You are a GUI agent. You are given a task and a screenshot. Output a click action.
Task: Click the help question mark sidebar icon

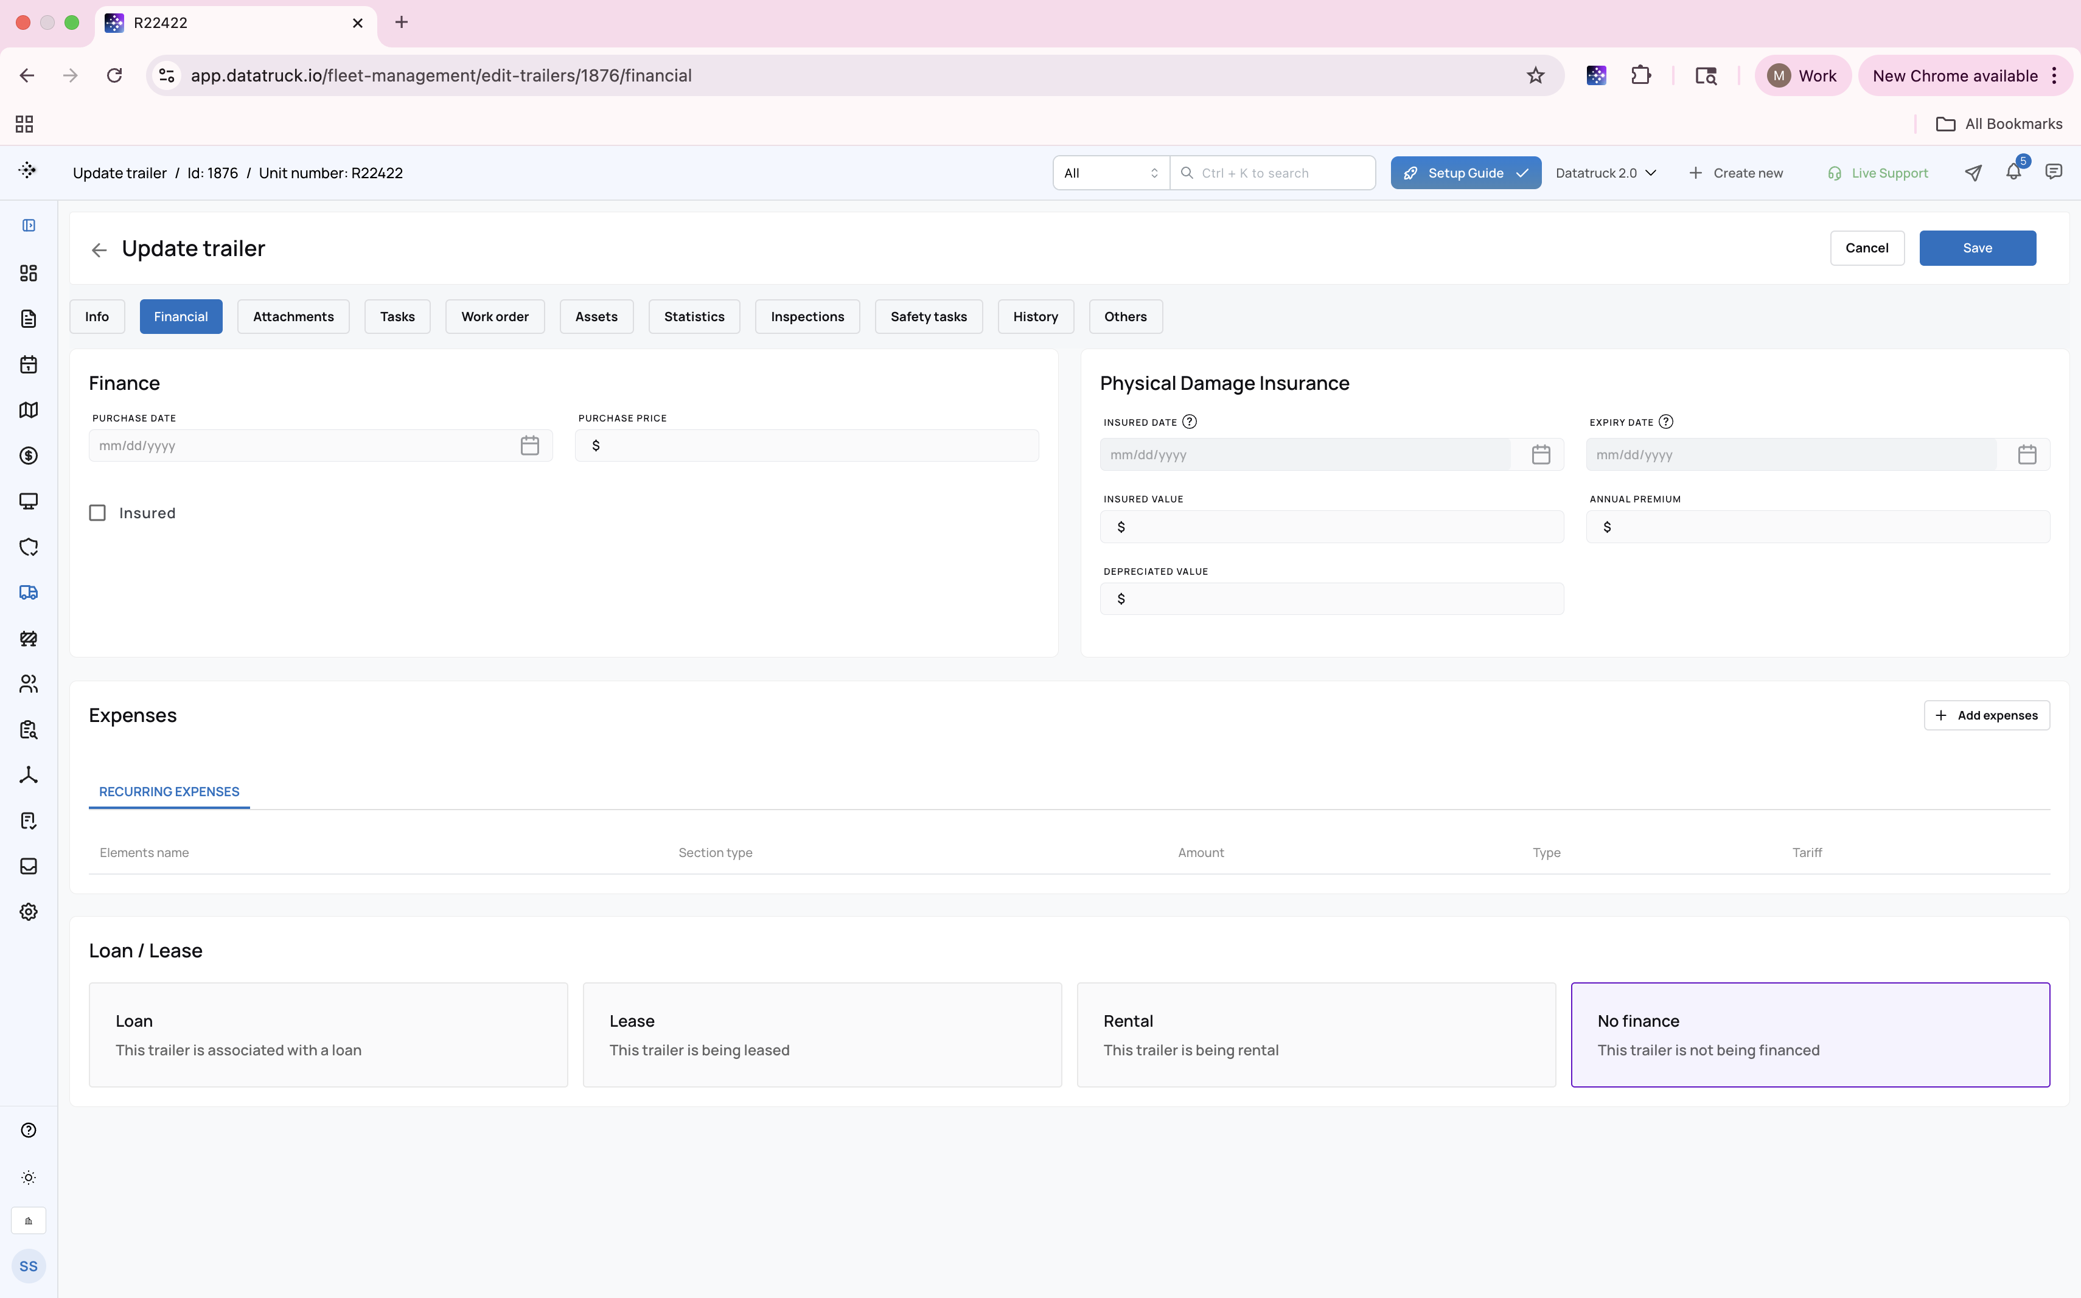point(29,1130)
